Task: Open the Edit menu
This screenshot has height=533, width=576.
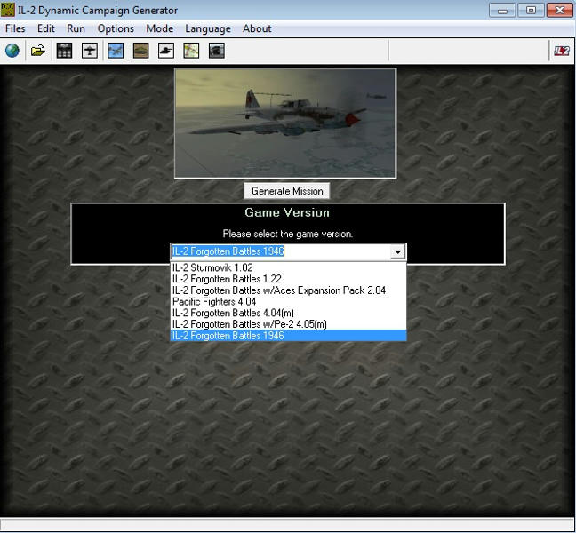Action: pos(46,28)
